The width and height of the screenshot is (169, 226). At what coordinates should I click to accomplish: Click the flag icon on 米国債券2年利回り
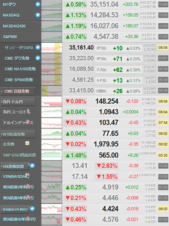27,186
